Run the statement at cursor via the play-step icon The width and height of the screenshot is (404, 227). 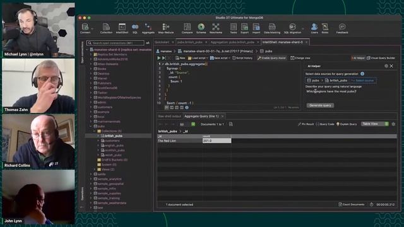click(x=164, y=58)
